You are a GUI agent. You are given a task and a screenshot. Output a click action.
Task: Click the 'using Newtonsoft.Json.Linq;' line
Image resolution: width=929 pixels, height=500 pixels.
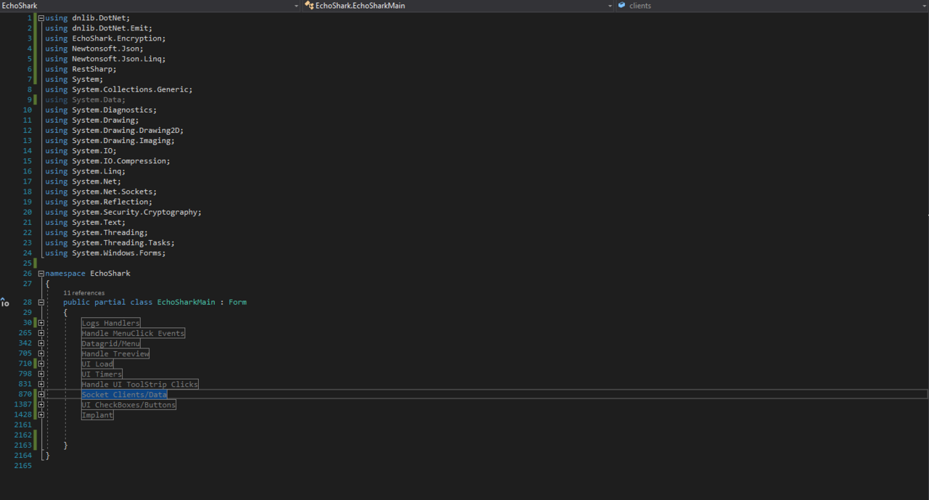point(105,59)
